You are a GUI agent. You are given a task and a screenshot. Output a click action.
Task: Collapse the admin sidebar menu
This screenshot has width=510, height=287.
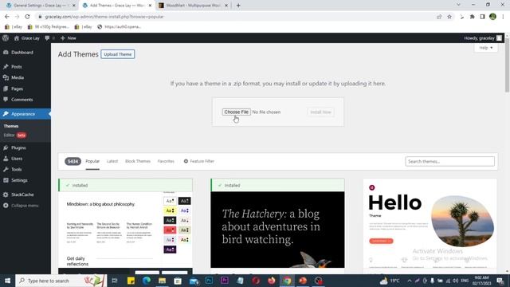(25, 206)
